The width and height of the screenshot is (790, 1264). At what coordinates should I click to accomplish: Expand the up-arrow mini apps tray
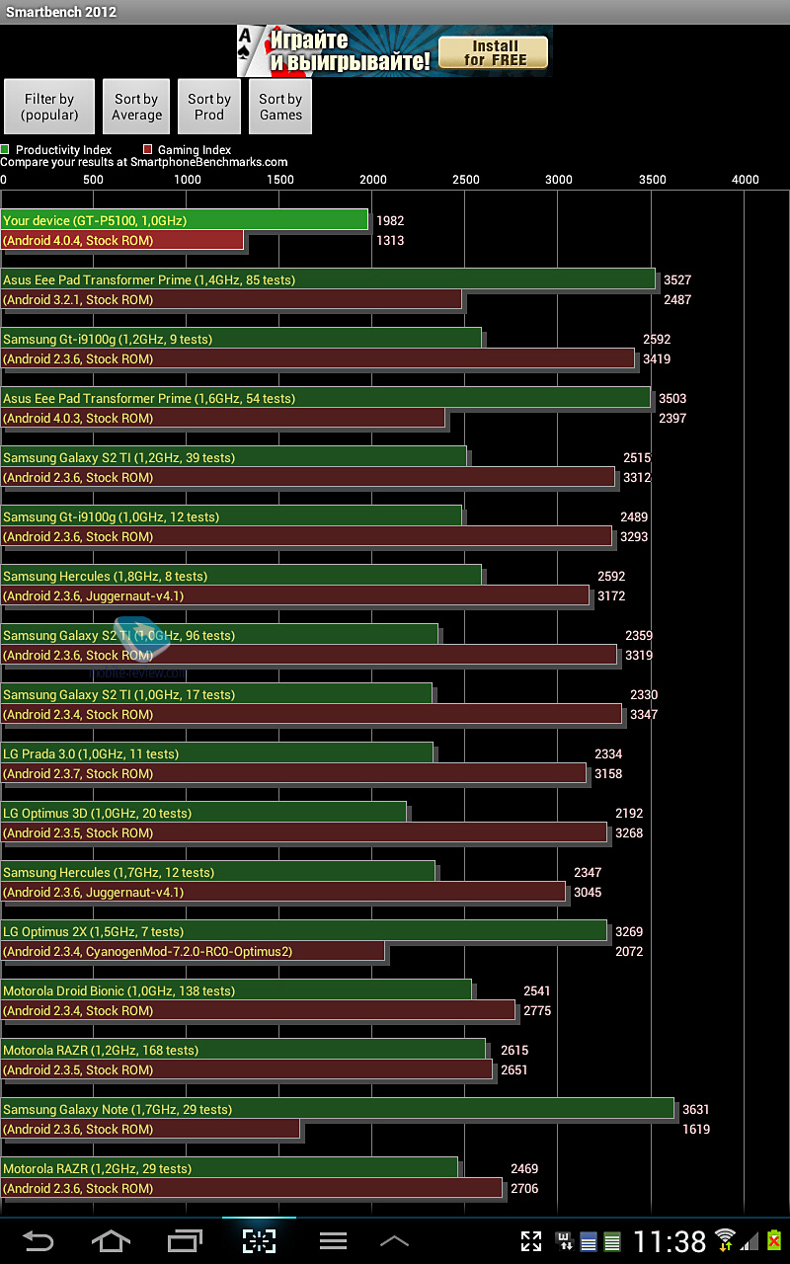pyautogui.click(x=394, y=1241)
